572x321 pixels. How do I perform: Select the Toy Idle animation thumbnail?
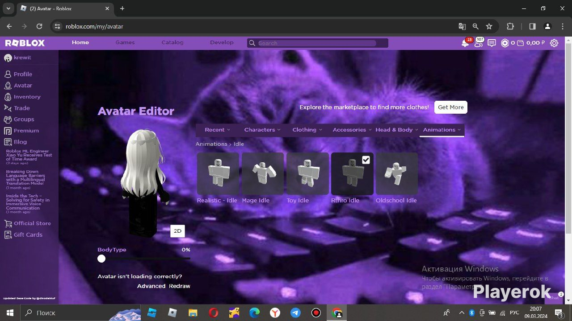click(307, 174)
